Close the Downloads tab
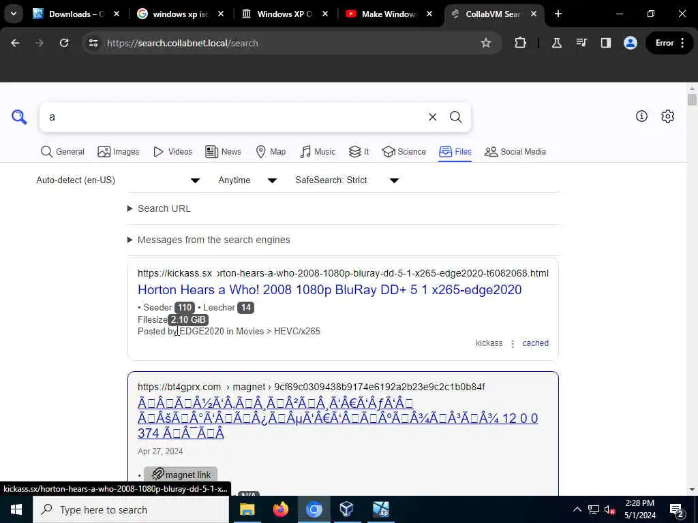The image size is (698, 523). pyautogui.click(x=117, y=14)
